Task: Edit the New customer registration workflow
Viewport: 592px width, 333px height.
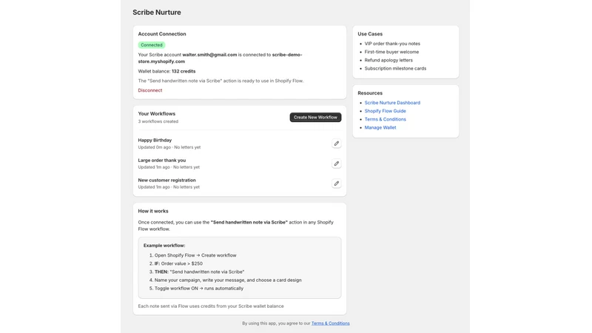Action: coord(336,184)
